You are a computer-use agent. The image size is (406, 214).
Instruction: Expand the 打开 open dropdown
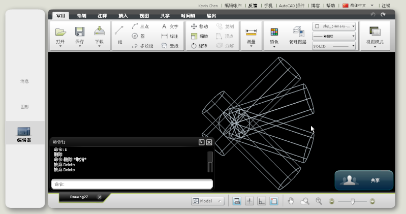(60, 46)
